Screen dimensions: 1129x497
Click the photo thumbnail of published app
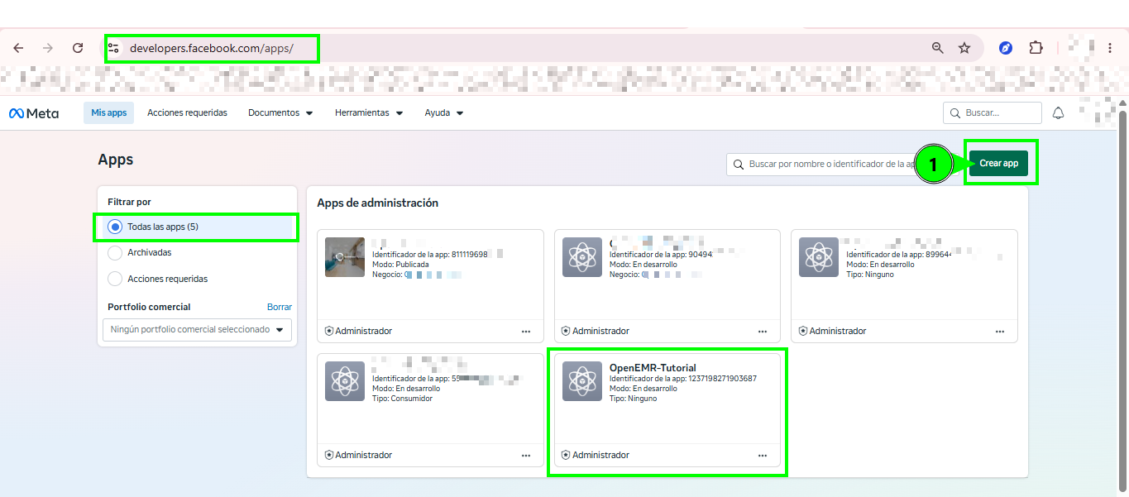click(x=345, y=257)
